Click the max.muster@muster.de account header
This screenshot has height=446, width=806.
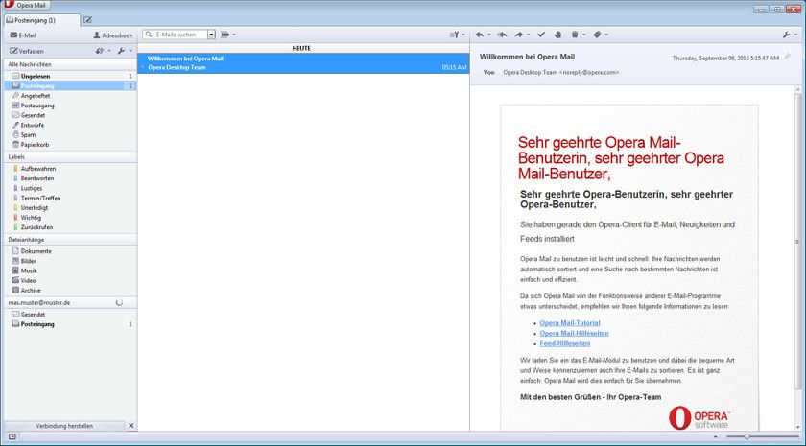click(71, 303)
